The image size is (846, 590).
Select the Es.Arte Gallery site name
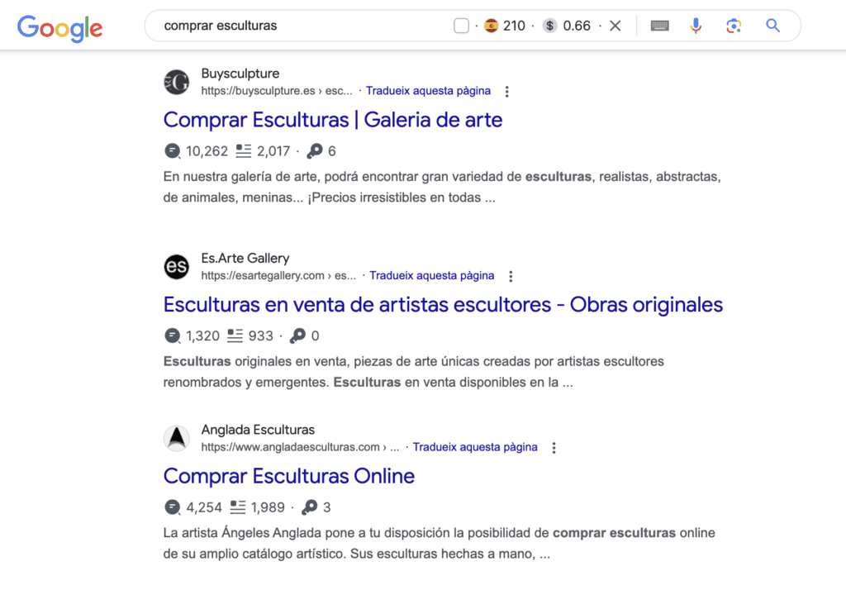point(245,258)
